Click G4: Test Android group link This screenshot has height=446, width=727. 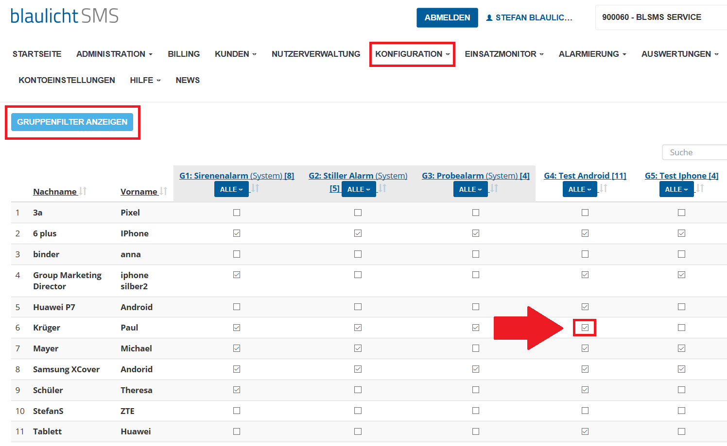click(x=585, y=176)
